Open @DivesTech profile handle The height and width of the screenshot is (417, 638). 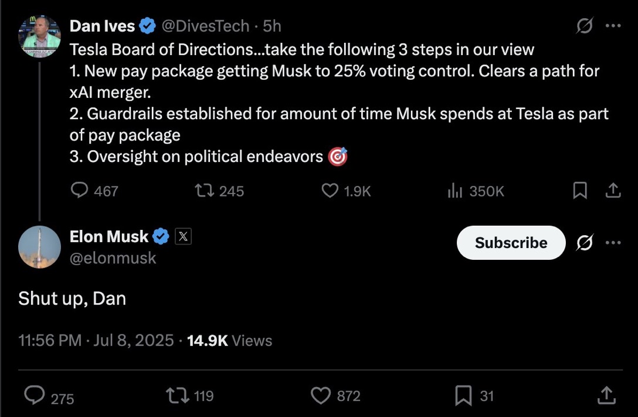pyautogui.click(x=205, y=26)
